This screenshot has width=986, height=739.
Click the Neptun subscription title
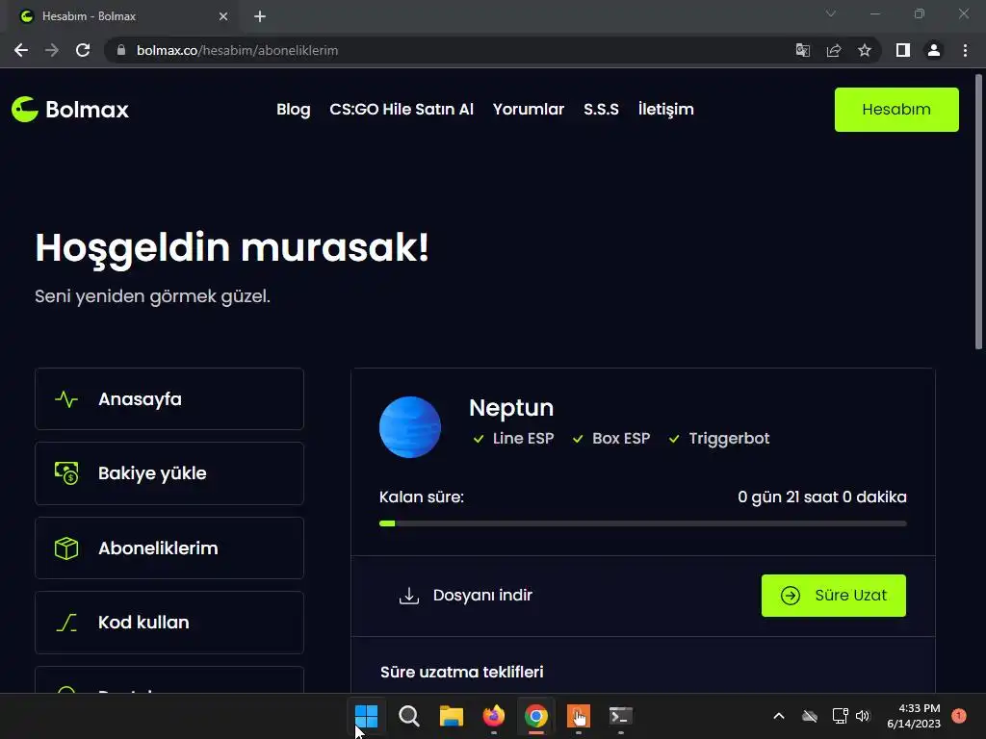511,408
